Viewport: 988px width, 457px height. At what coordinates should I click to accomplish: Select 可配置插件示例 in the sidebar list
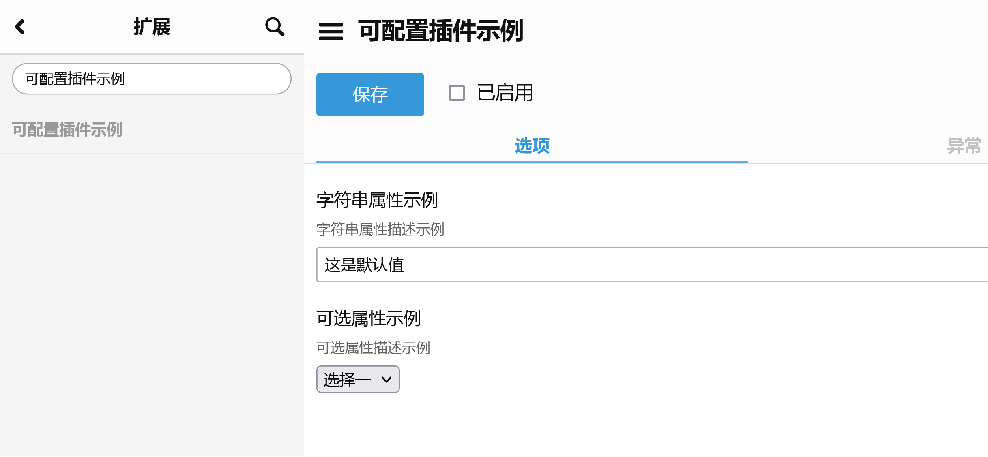point(67,130)
